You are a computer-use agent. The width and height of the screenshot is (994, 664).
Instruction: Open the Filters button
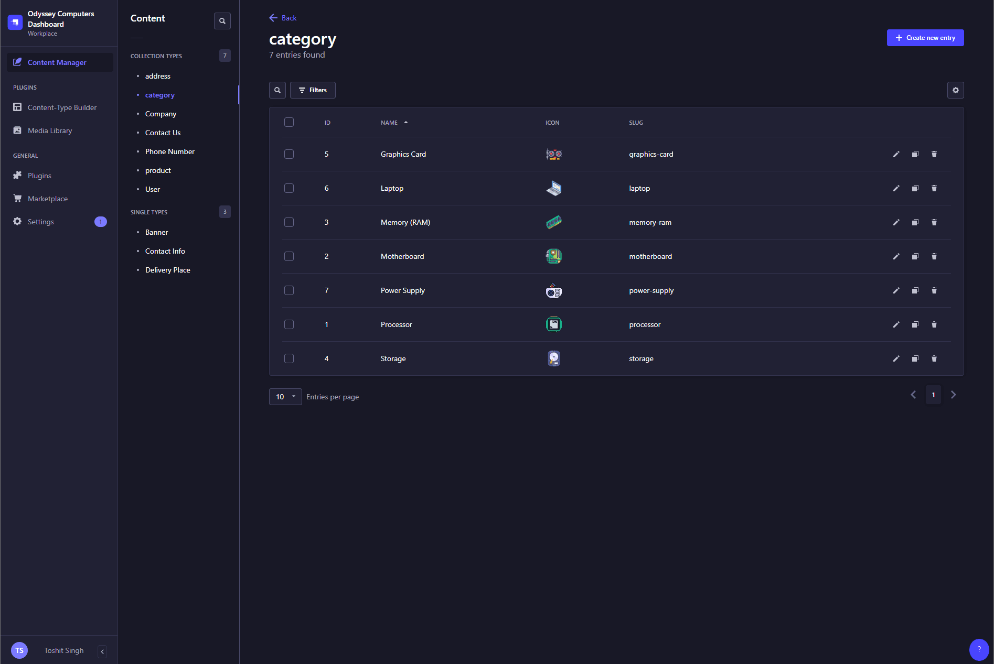313,90
